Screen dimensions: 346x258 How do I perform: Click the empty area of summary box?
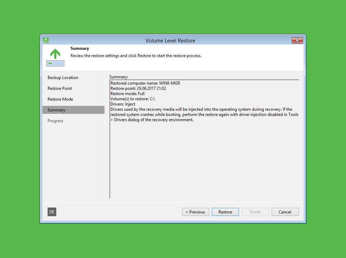tap(204, 160)
